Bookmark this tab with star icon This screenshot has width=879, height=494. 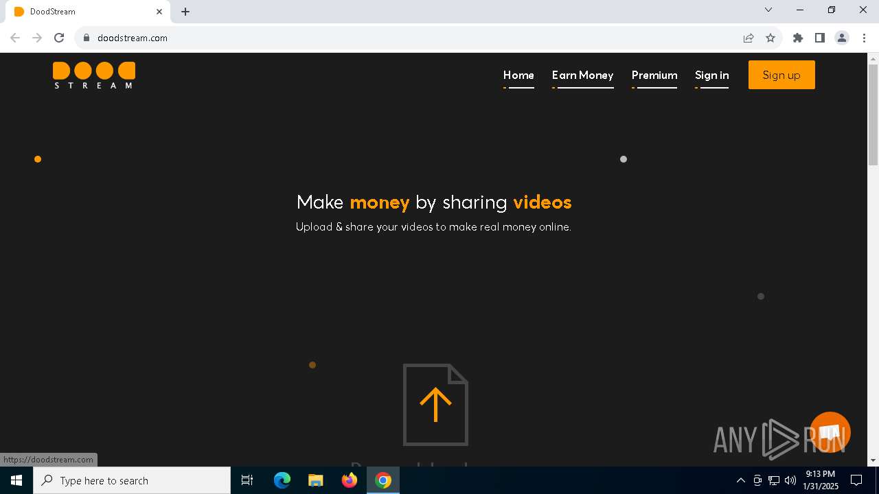coord(770,38)
